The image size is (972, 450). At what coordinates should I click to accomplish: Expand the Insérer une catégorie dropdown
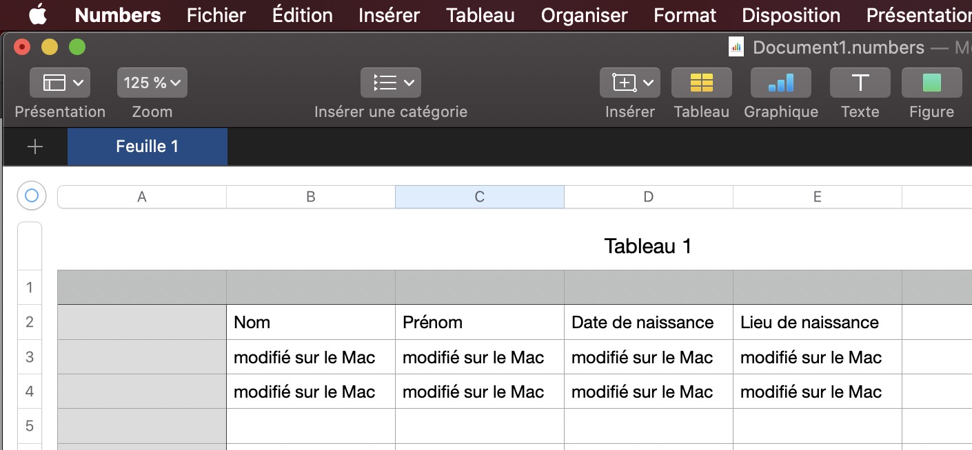coord(390,83)
